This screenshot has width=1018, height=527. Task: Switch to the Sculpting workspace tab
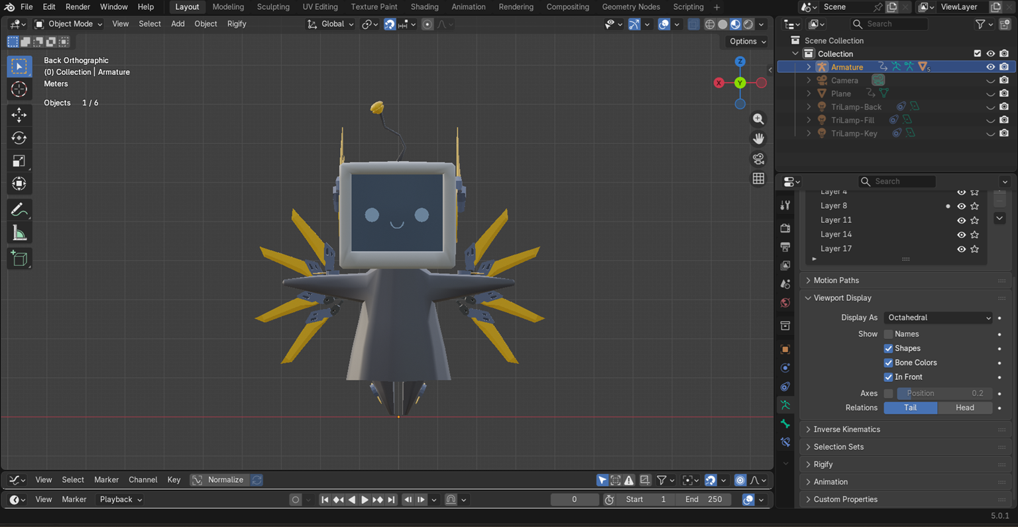(x=273, y=7)
